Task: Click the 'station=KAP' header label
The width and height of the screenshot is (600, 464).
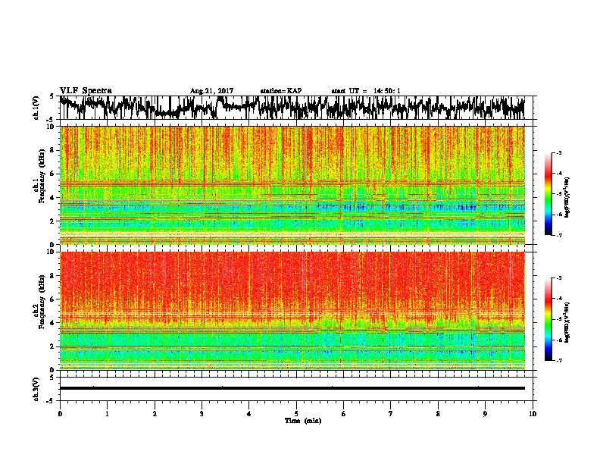Action: pyautogui.click(x=281, y=91)
